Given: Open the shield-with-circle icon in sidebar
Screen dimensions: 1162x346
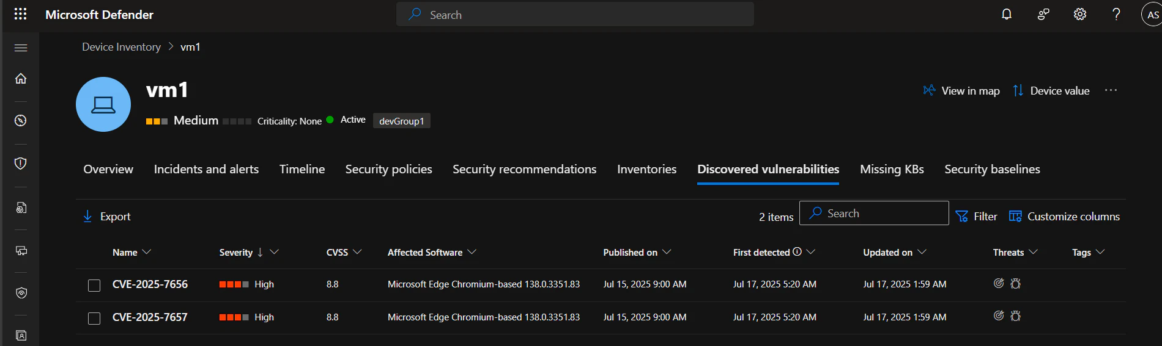Looking at the screenshot, I should (x=21, y=293).
